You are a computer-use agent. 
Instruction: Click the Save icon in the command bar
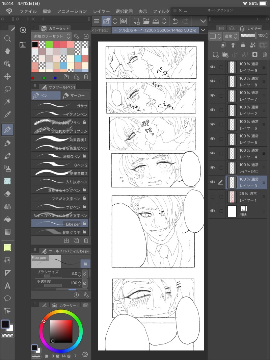click(156, 21)
